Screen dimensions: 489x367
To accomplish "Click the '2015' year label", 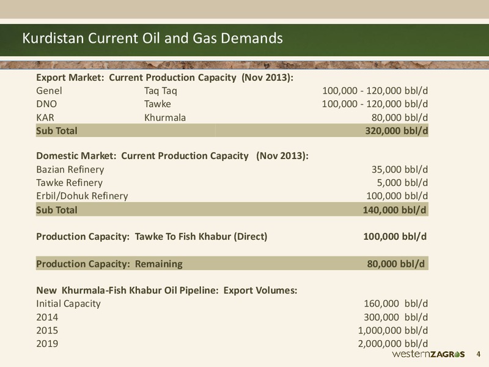I will 47,330.
